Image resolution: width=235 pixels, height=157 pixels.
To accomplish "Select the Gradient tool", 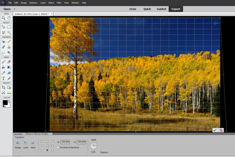I will (9, 67).
